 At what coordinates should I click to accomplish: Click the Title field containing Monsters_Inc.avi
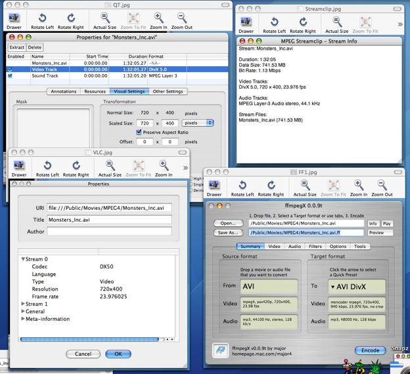click(x=109, y=220)
